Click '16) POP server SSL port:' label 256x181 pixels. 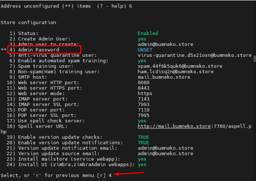pos(41,115)
